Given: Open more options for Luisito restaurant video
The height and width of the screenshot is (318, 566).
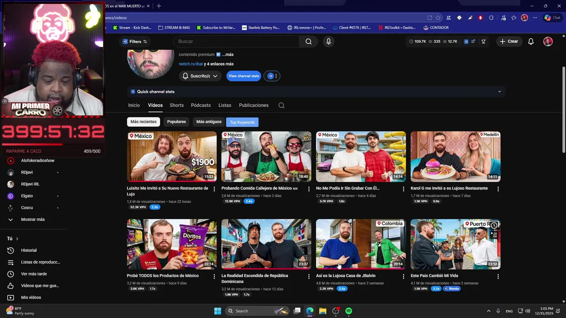Looking at the screenshot, I should [214, 189].
